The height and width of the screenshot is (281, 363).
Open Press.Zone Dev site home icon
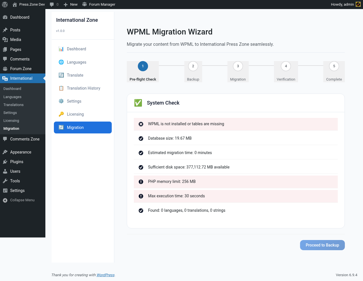15,5
